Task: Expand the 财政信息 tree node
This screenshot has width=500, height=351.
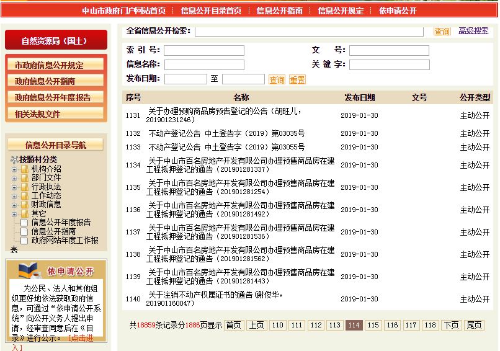Action: tap(14, 204)
